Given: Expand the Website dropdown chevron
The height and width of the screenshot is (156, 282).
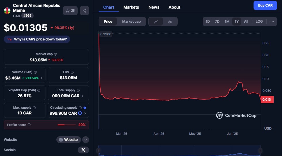Looking at the screenshot, I should (86, 140).
